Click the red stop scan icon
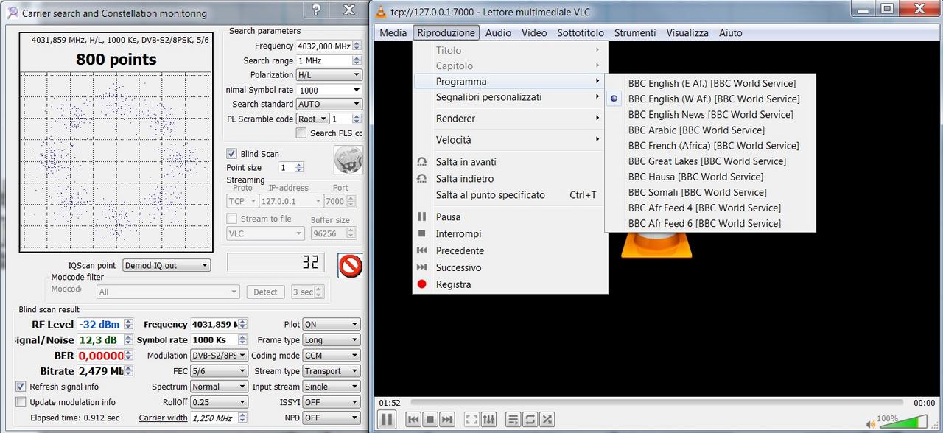Viewport: 943px width, 433px height. (350, 265)
